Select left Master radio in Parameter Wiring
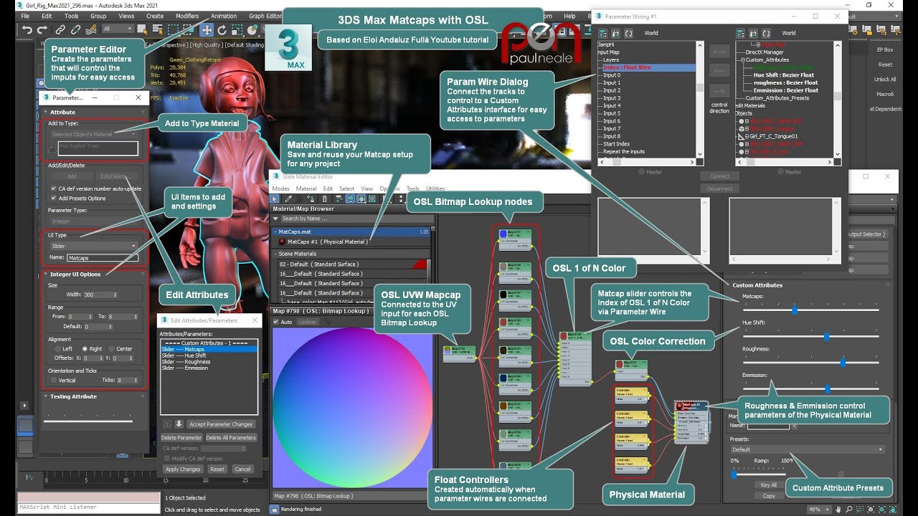The height and width of the screenshot is (516, 918). pyautogui.click(x=641, y=172)
